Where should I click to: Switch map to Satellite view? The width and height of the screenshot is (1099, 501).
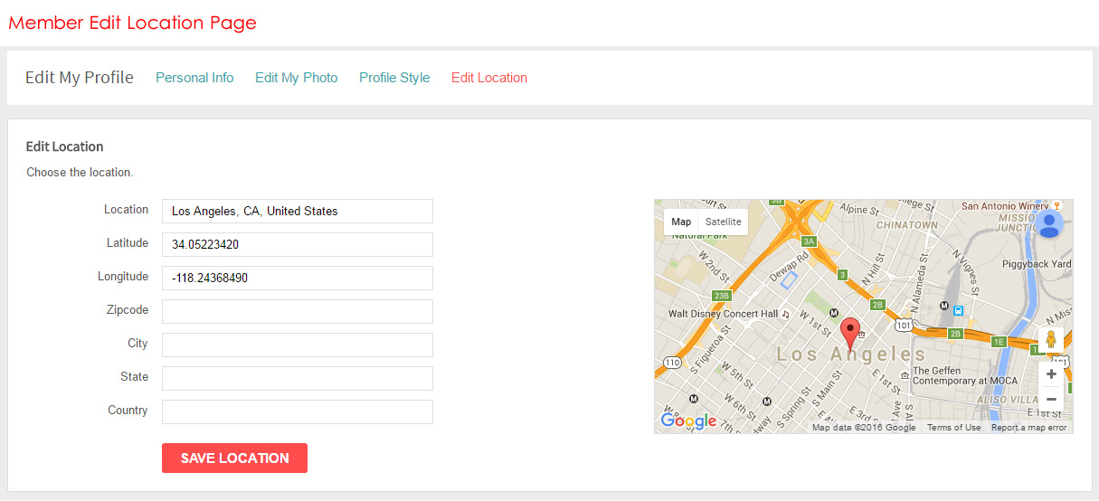723,222
